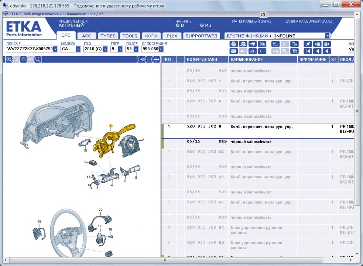The width and height of the screenshot is (363, 266).
Task: Open the single shopping cart icon
Action: pyautogui.click(x=294, y=51)
